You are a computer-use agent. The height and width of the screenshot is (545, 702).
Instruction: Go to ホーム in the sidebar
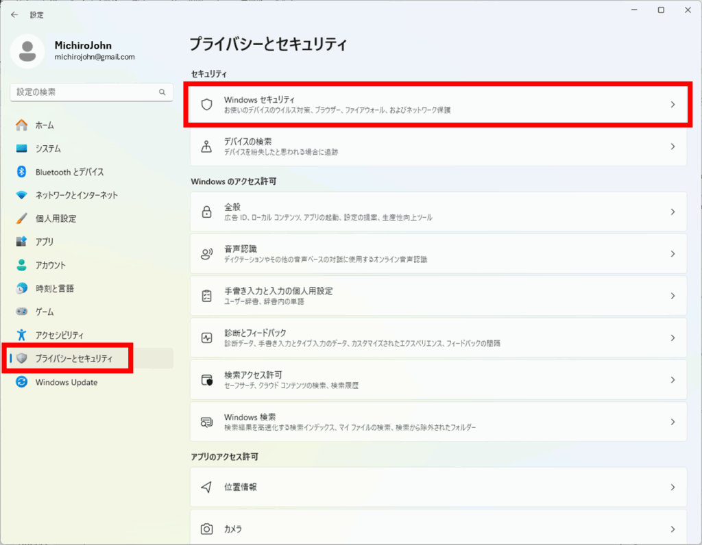coord(91,125)
